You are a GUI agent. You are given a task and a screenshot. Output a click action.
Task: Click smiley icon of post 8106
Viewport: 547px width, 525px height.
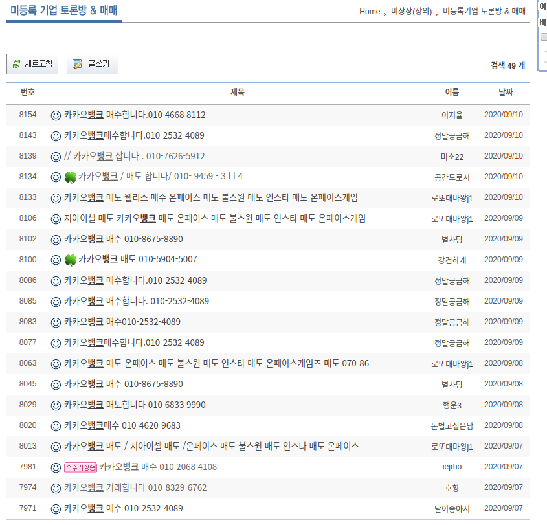click(x=56, y=219)
